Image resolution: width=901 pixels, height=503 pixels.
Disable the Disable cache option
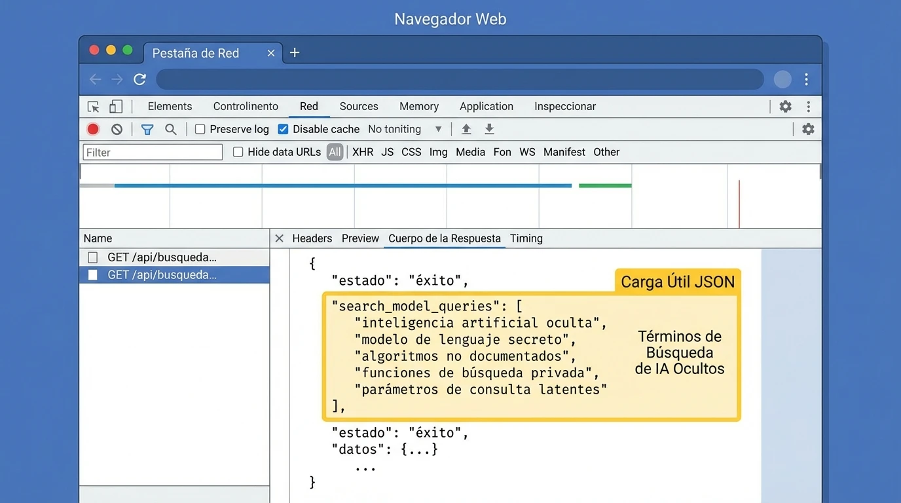tap(283, 129)
